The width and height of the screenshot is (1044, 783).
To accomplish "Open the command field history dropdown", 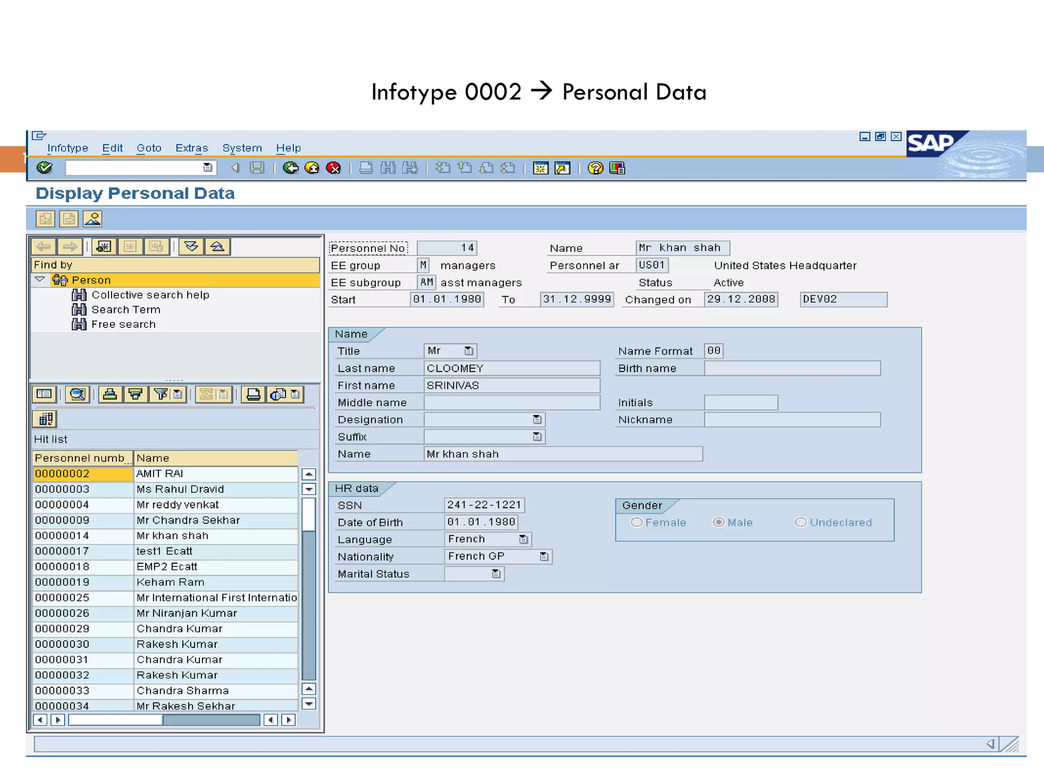I will click(207, 167).
